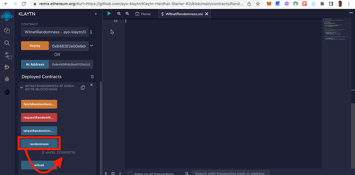
Task: Open the Klaytn plugin sidebar icon
Action: click(x=7, y=92)
